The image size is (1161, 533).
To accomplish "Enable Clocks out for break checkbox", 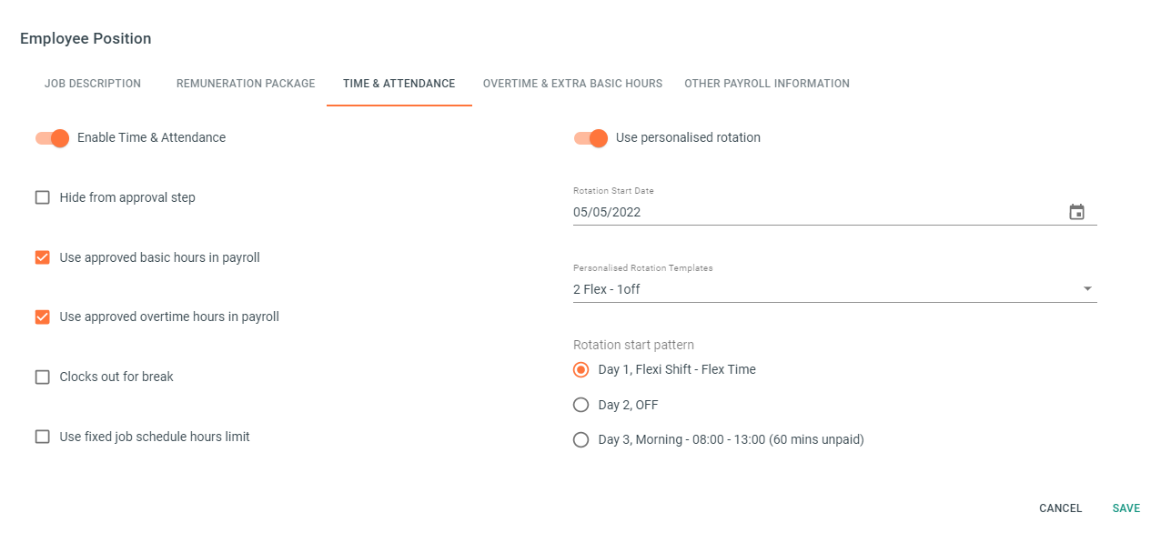I will tap(42, 377).
